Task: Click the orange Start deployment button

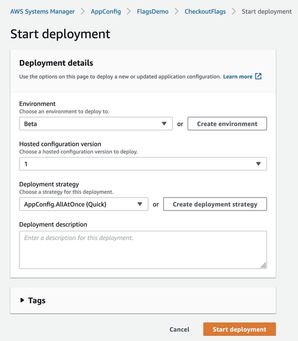Action: (x=240, y=329)
